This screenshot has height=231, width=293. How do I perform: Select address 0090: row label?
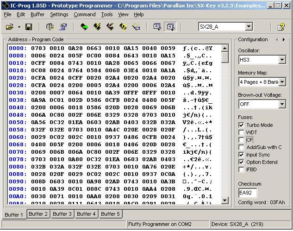[18, 181]
